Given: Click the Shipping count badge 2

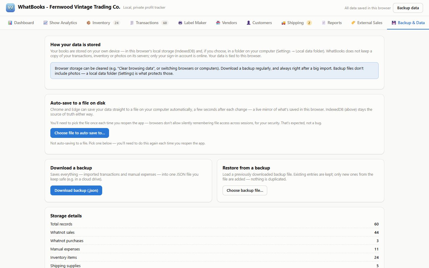Looking at the screenshot, I should pyautogui.click(x=309, y=23).
